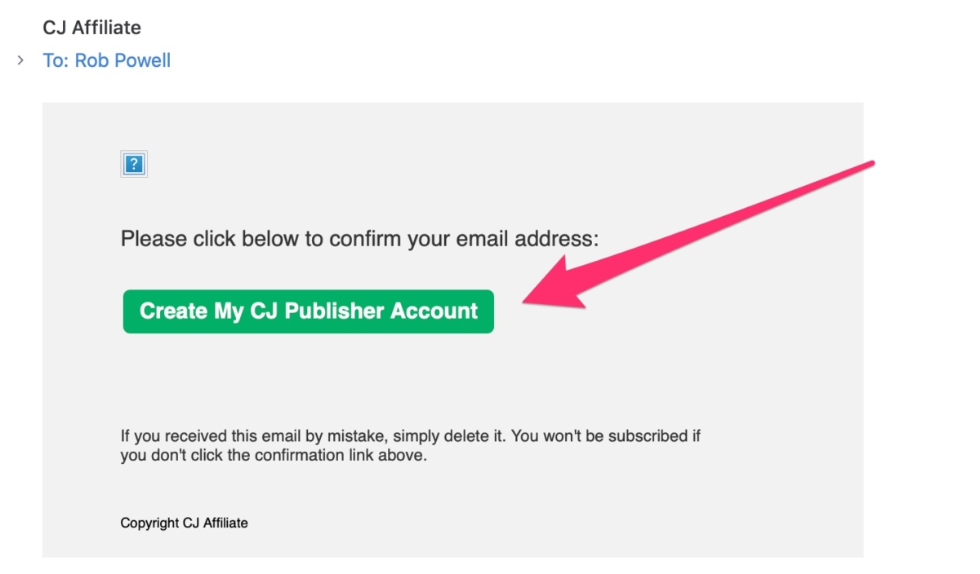
Task: Click Create My CJ Publisher Account
Action: click(x=308, y=311)
